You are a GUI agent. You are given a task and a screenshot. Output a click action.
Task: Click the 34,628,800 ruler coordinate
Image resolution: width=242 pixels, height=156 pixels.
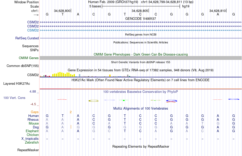click(62, 11)
